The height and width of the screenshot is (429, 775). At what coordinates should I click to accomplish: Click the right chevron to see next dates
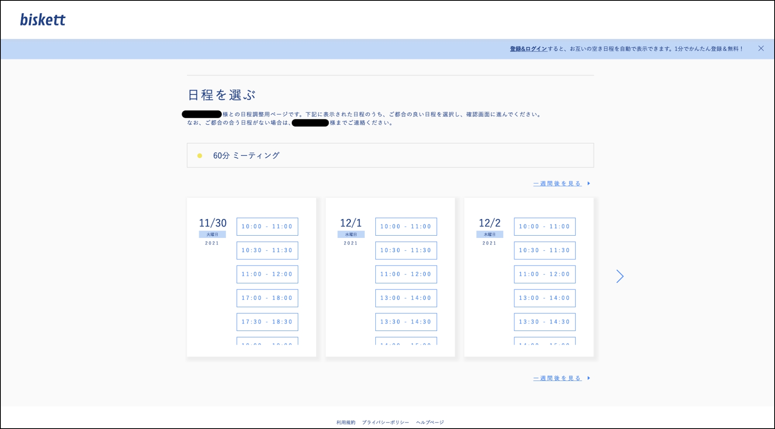[620, 276]
